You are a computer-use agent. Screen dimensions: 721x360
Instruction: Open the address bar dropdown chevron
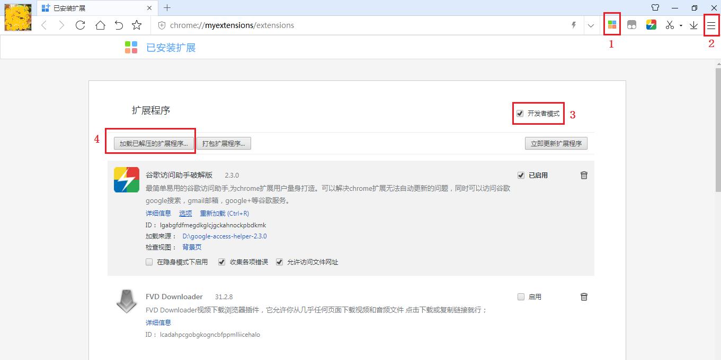(x=590, y=24)
